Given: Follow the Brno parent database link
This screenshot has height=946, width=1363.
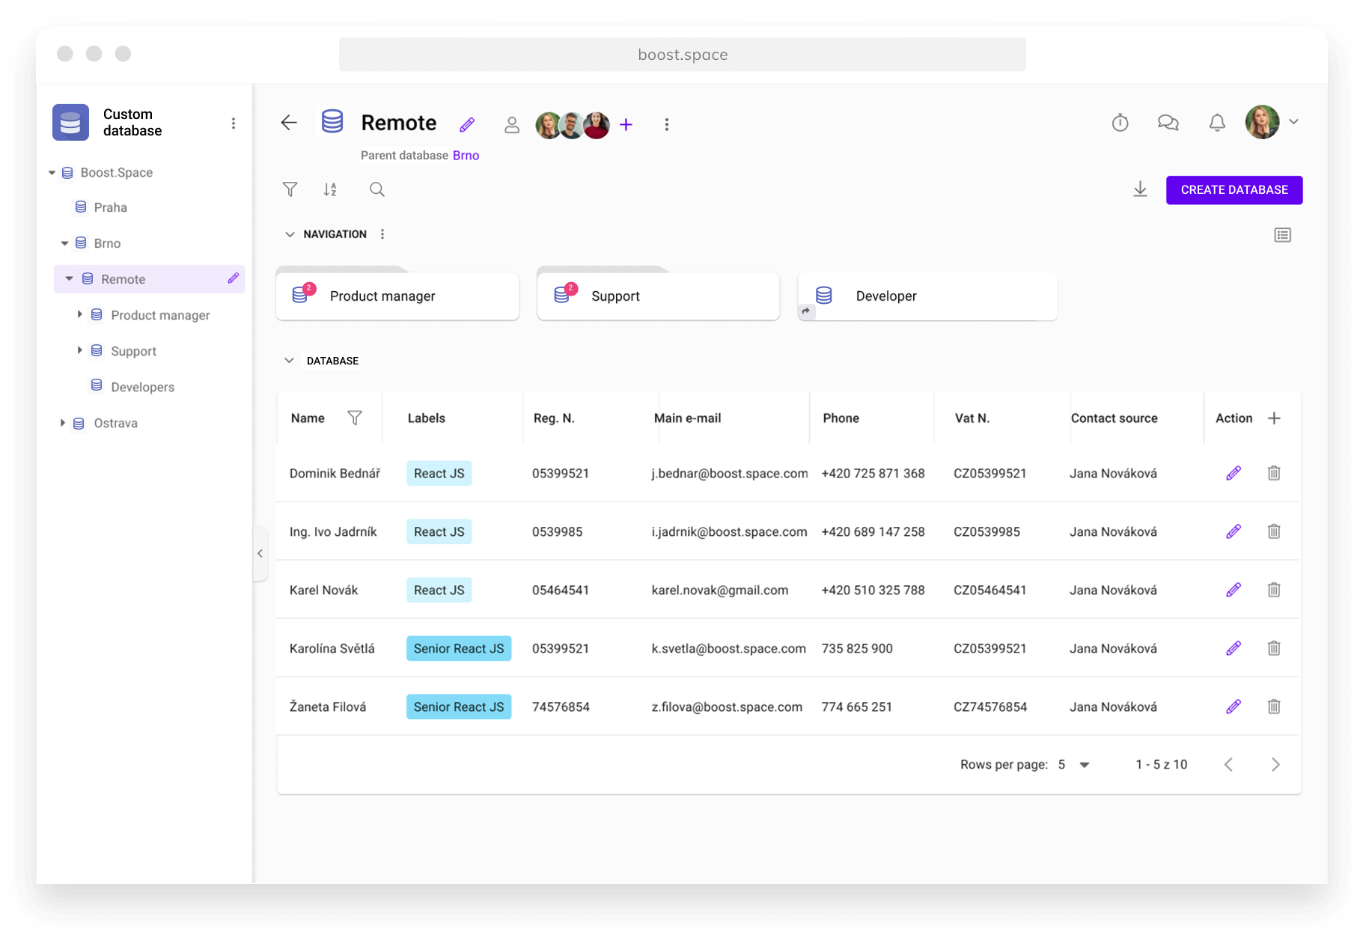Looking at the screenshot, I should click(x=466, y=155).
